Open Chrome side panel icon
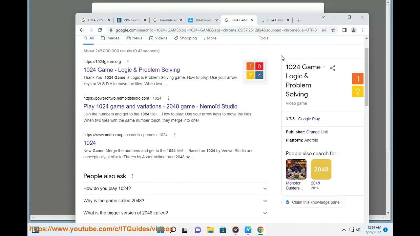Viewport: 420px width, 236px height. pos(345,30)
